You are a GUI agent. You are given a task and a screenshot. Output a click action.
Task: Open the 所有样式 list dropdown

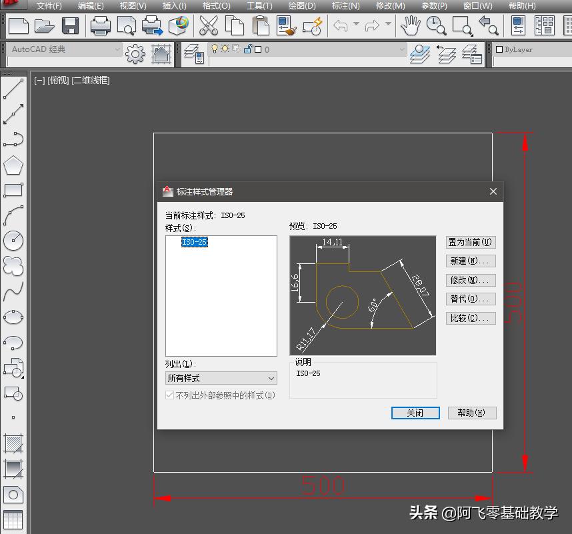[x=272, y=378]
